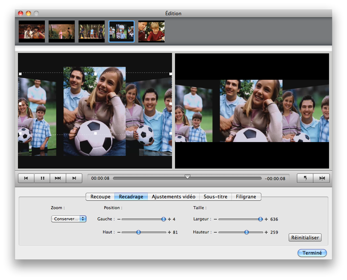347x280 pixels.
Task: Decrease the Largeur with its minus
Action: click(x=215, y=219)
